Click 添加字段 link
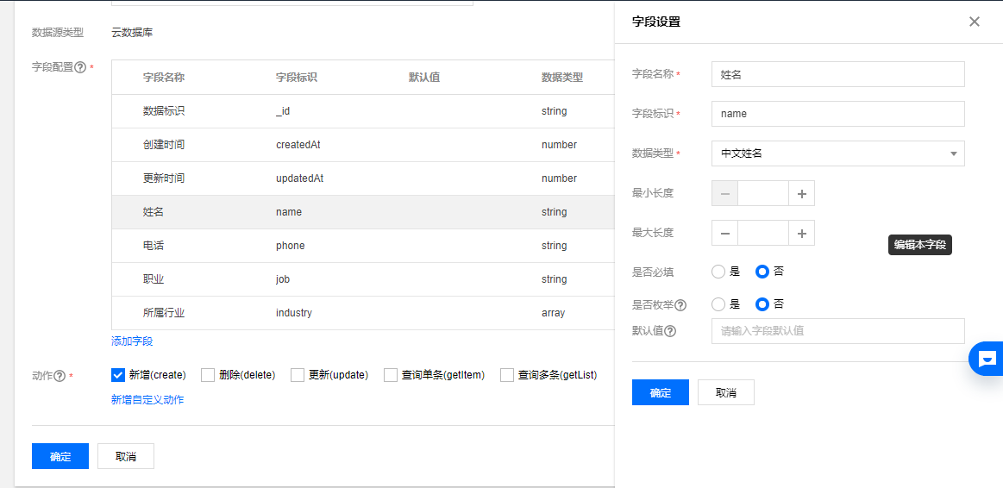This screenshot has height=488, width=1003. tap(132, 341)
